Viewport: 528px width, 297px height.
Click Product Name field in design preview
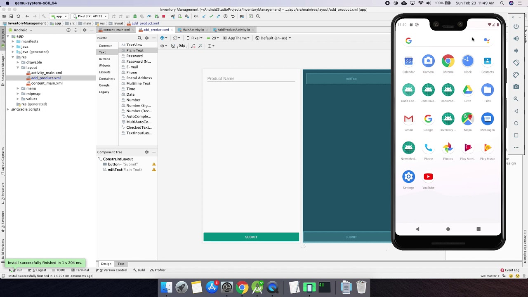pos(251,78)
